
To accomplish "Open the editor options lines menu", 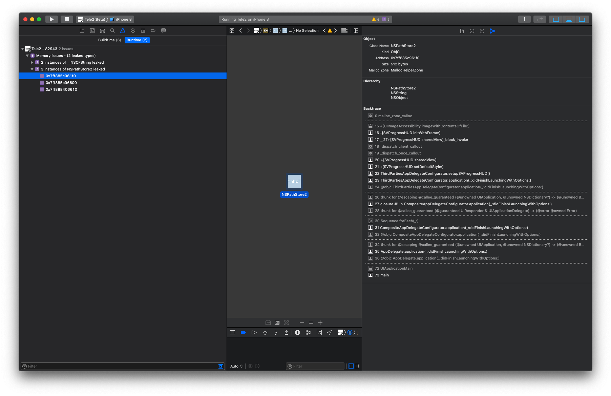I will 344,30.
